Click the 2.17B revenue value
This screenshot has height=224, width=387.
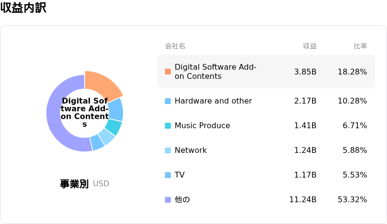(x=305, y=101)
